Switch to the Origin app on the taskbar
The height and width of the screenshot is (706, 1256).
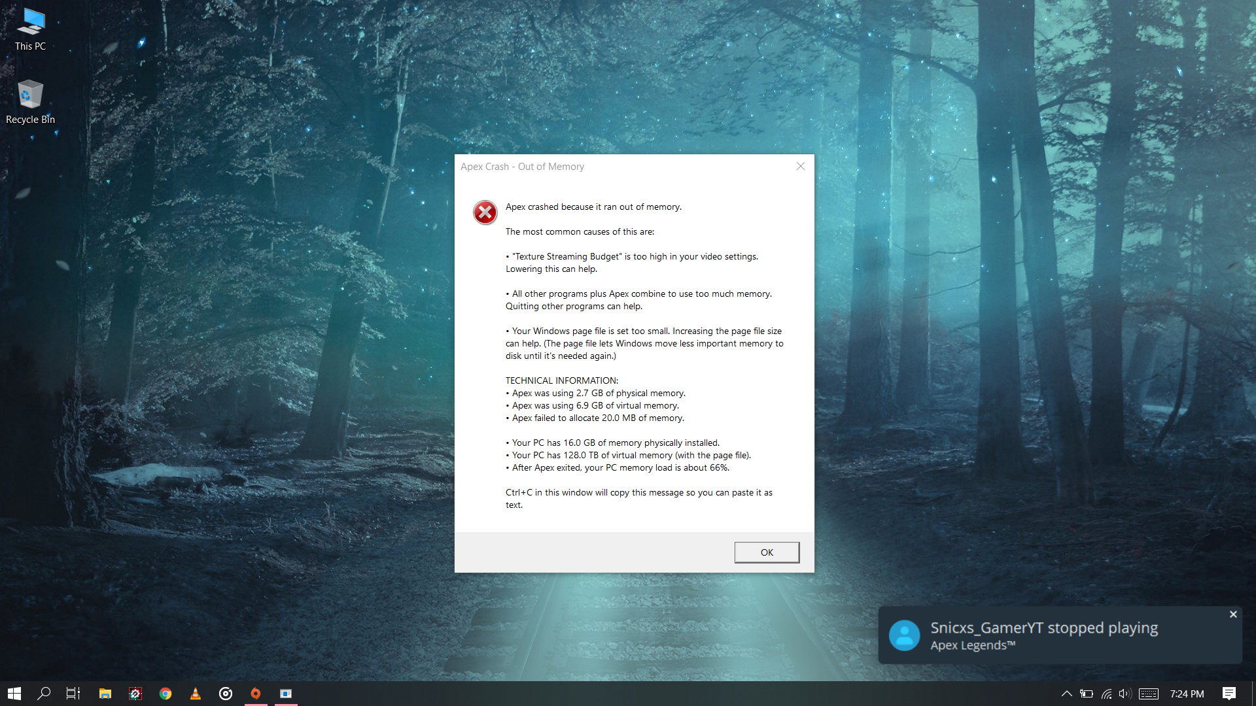[256, 694]
